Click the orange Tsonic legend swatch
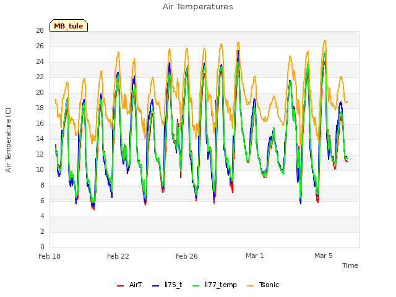The image size is (396, 297). (x=250, y=285)
